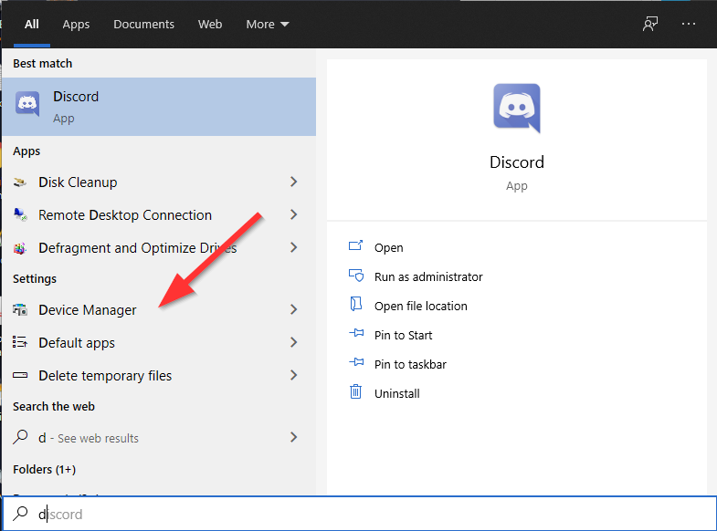Switch to the Apps tab
717x531 pixels.
point(76,25)
